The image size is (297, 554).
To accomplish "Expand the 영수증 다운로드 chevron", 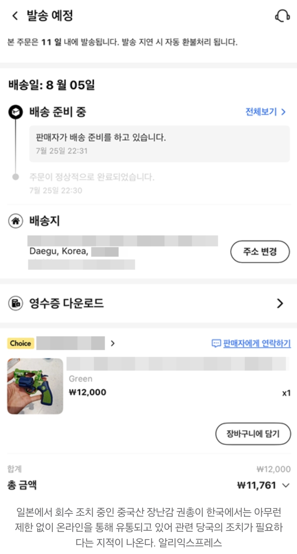I will point(280,303).
